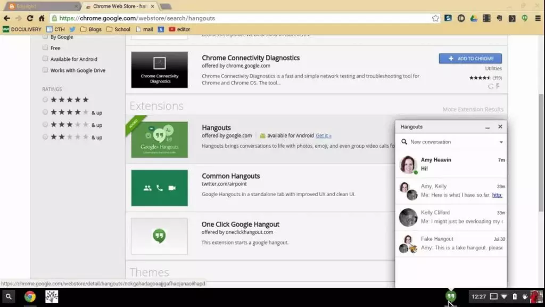Viewport: 545px width, 307px height.
Task: Add Chrome Connectivity Diagnostics to Chrome
Action: 470,59
